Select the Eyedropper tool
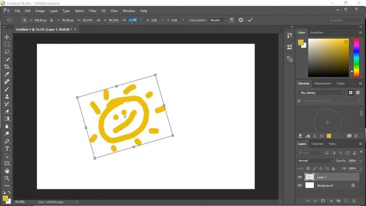Viewport: 366px width, 206px height. tap(7, 74)
